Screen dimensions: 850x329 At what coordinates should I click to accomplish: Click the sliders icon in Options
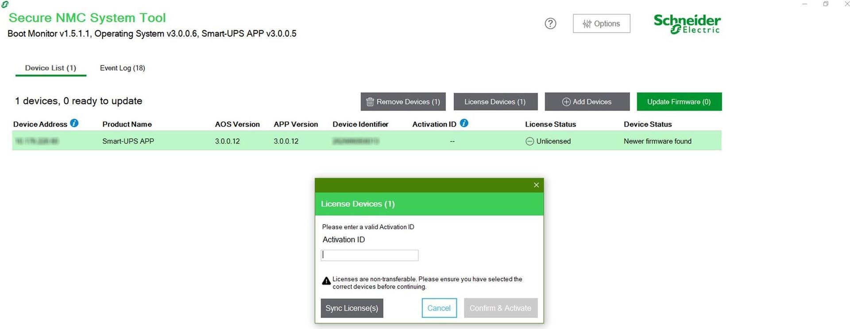587,24
